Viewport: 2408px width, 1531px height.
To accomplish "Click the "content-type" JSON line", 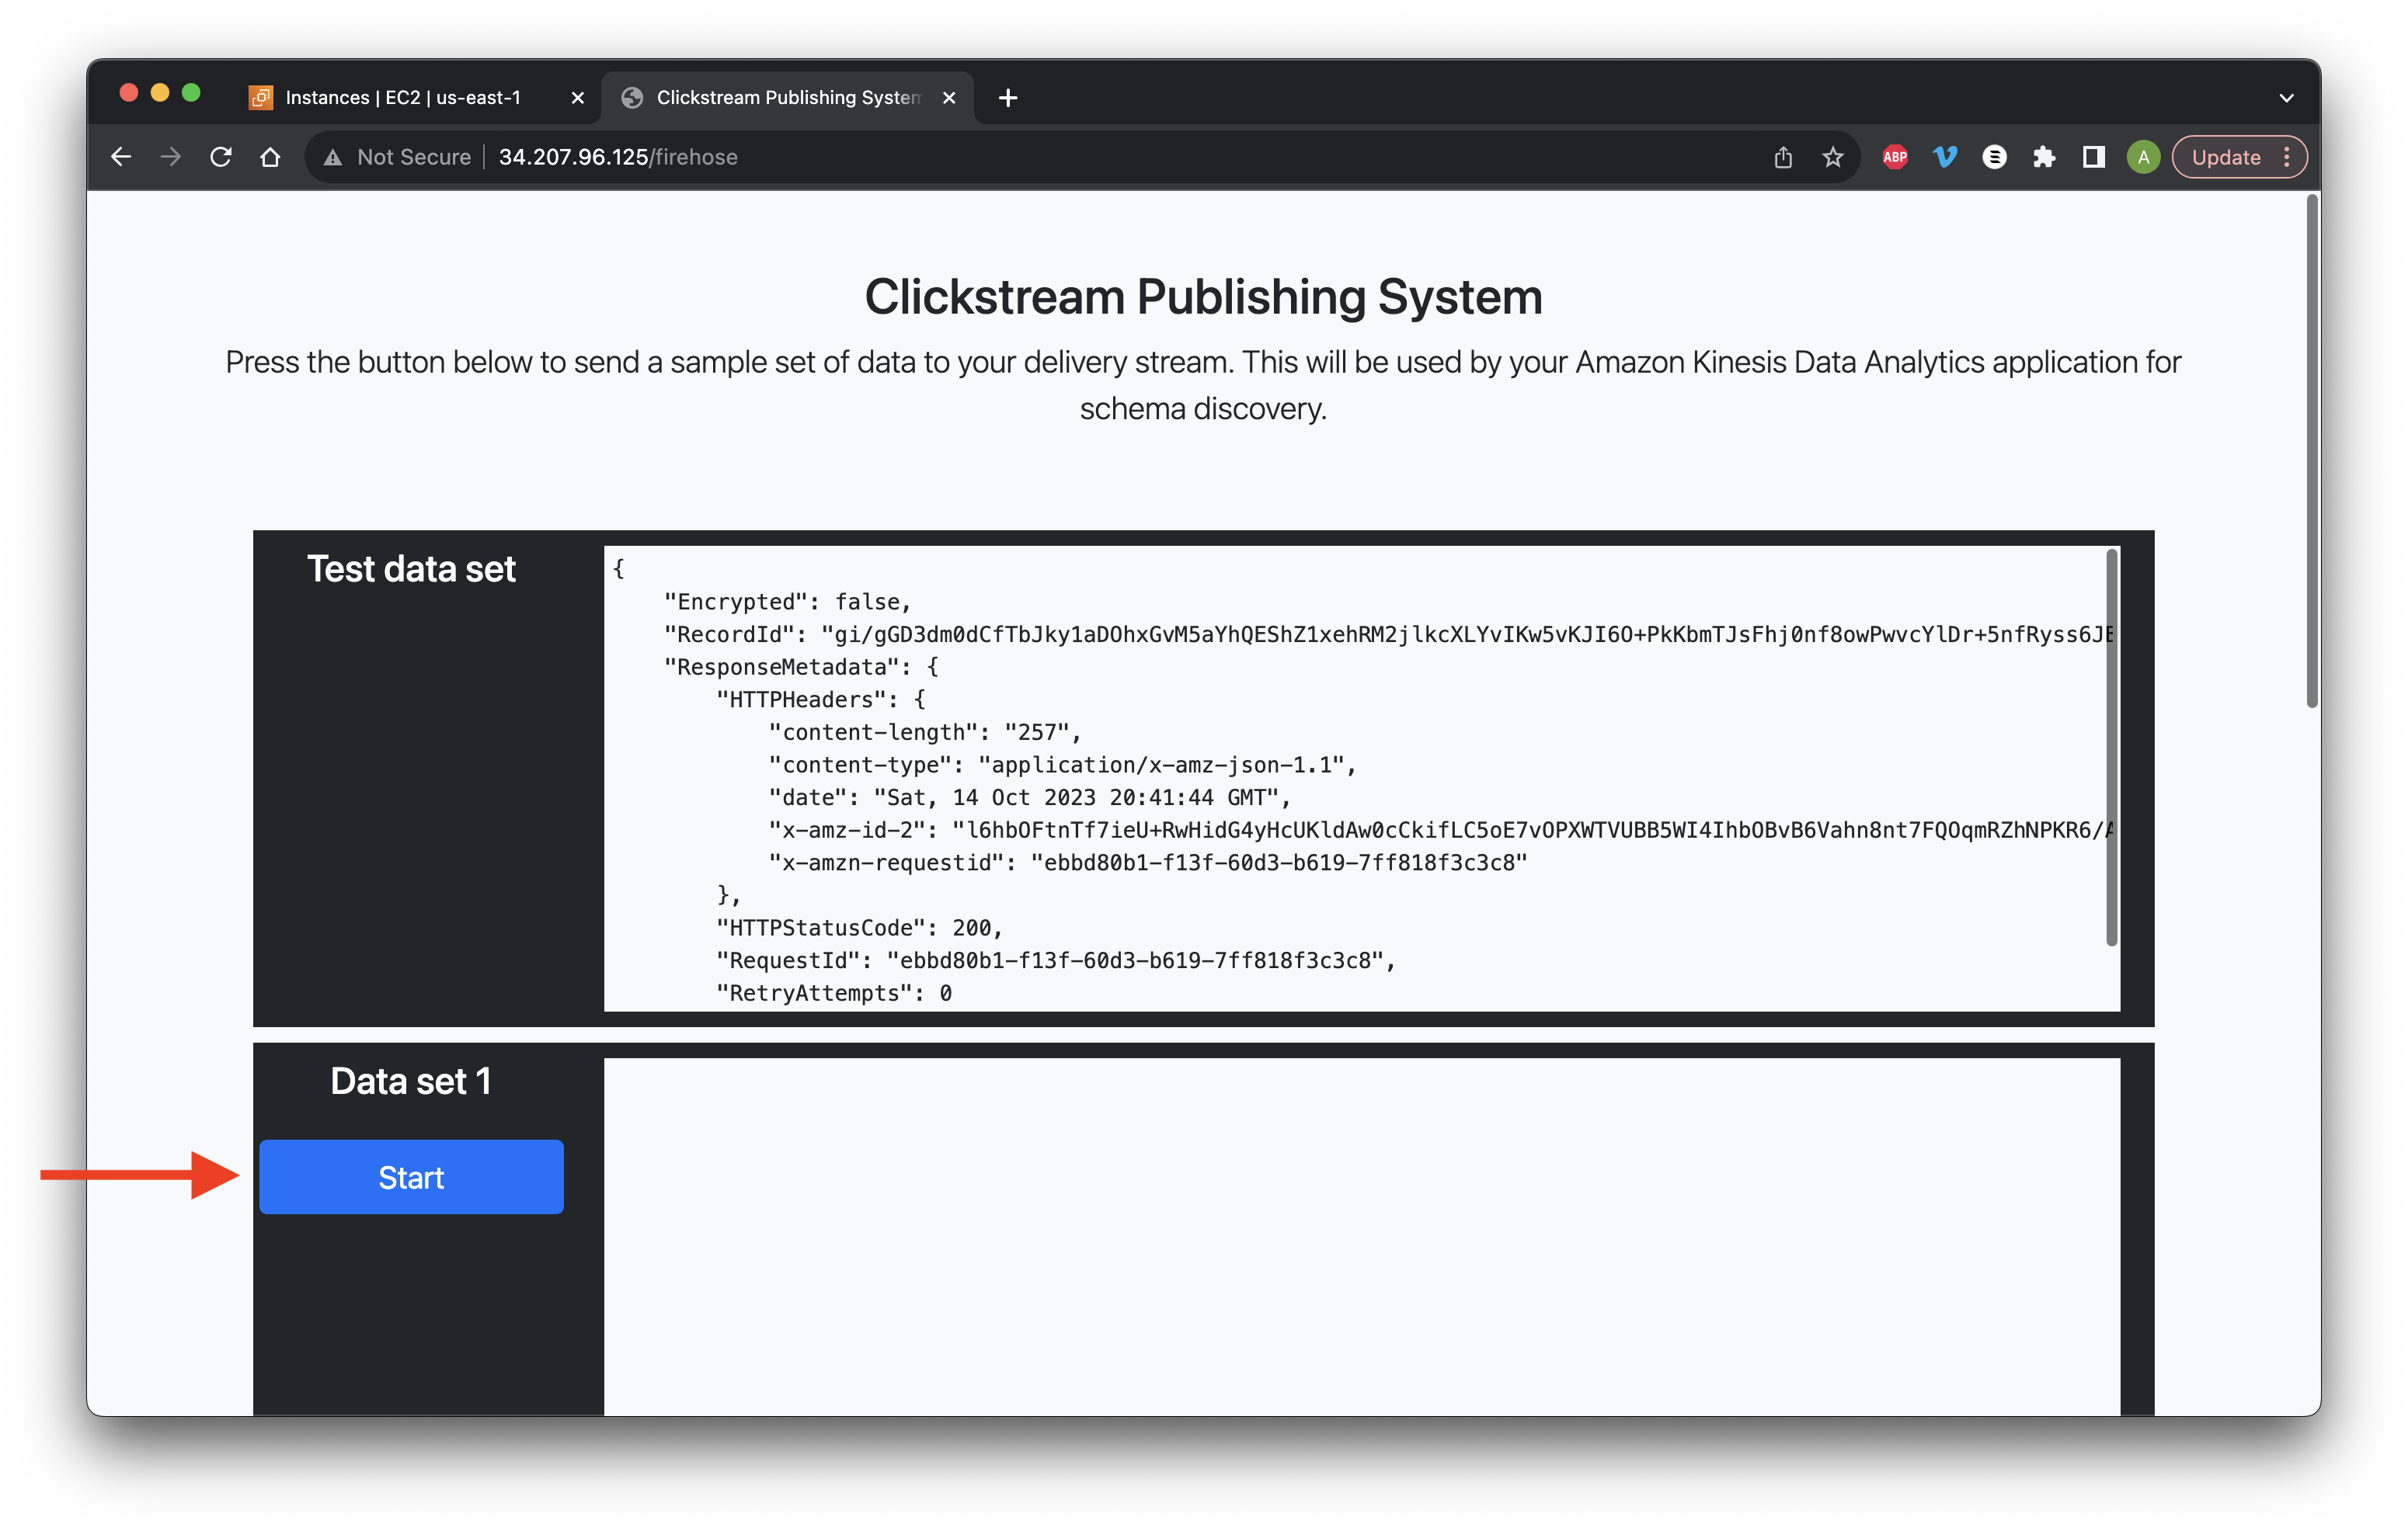I will pos(1063,765).
